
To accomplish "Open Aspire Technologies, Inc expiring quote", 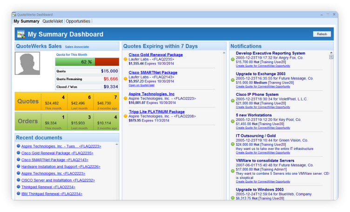I will point(152,94).
